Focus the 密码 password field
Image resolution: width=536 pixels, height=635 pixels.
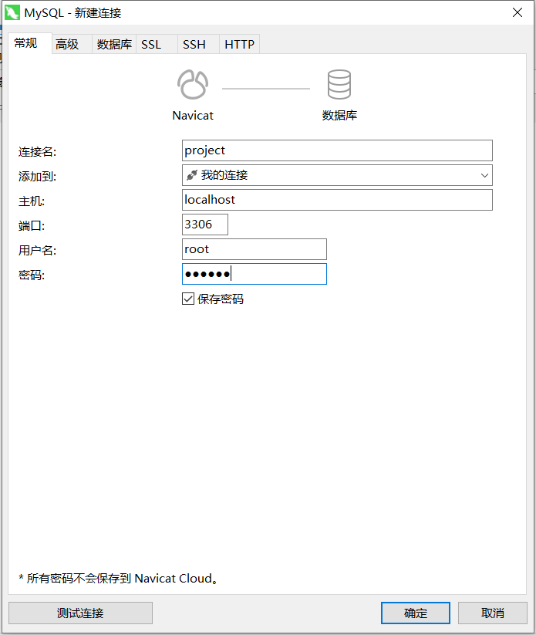pos(255,274)
